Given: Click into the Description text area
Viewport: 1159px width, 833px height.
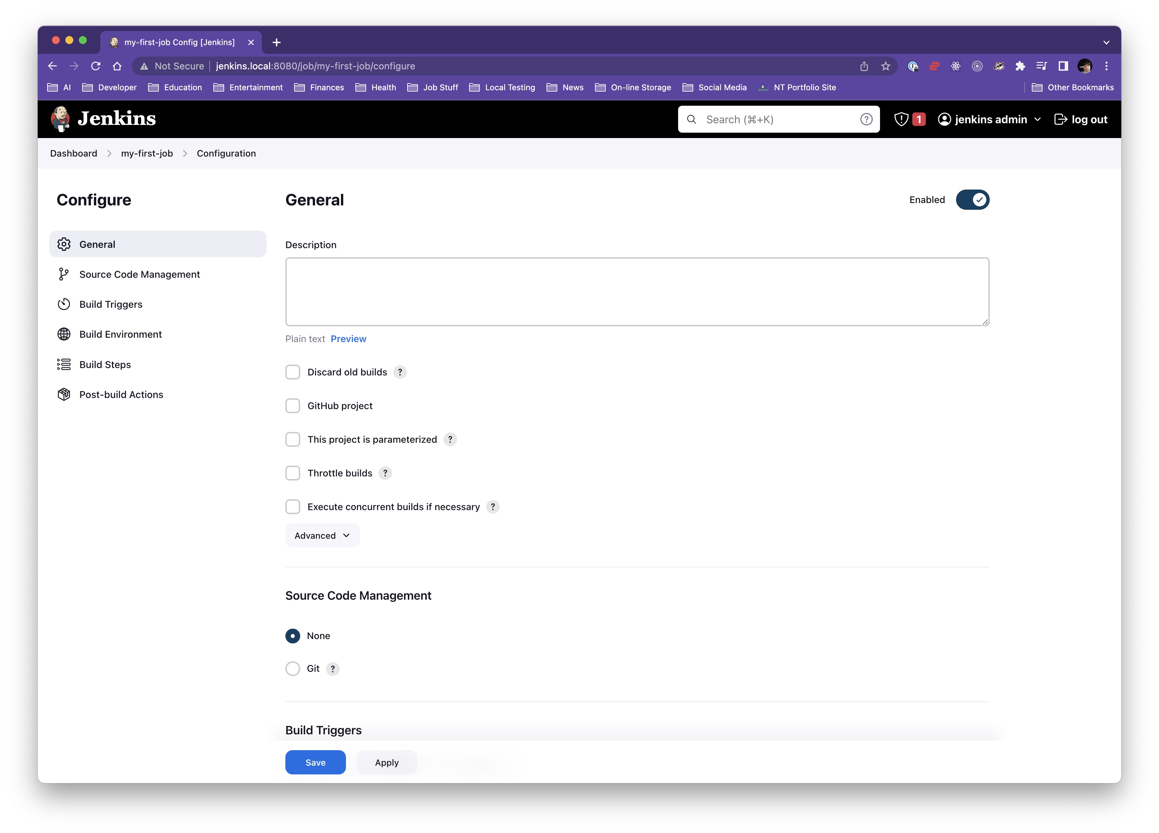Looking at the screenshot, I should tap(637, 292).
